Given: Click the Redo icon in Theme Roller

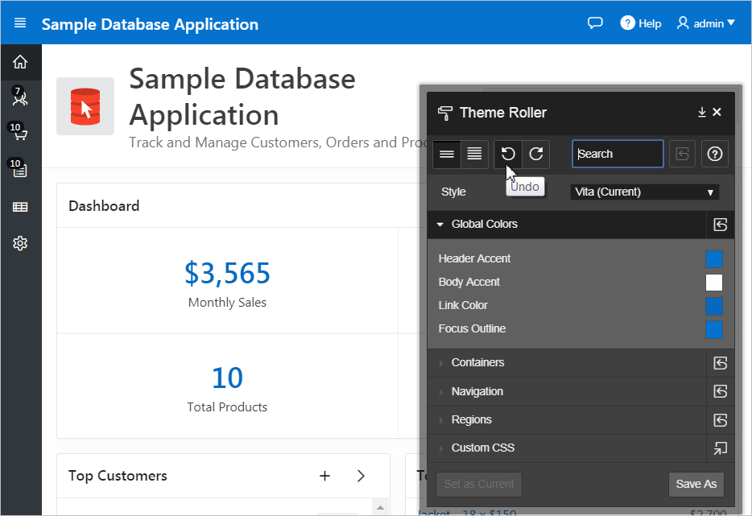Looking at the screenshot, I should (x=536, y=154).
